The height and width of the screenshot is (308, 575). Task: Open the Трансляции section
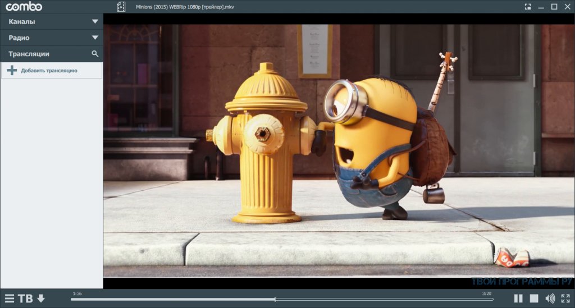click(52, 54)
